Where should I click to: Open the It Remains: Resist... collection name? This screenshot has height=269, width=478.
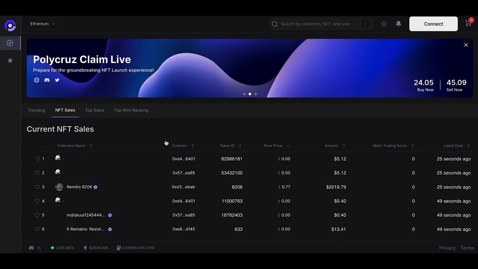coord(86,229)
